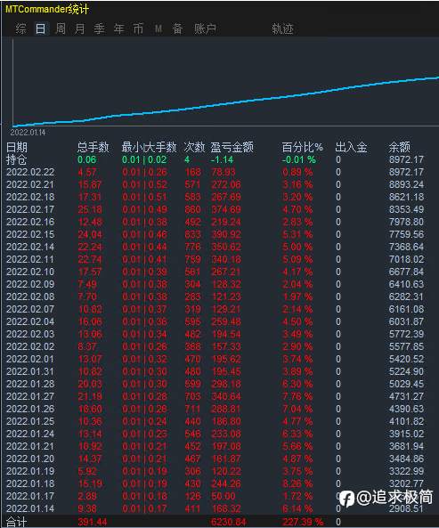Open the 月 monthly tab
Image resolution: width=439 pixels, height=528 pixels.
point(80,28)
